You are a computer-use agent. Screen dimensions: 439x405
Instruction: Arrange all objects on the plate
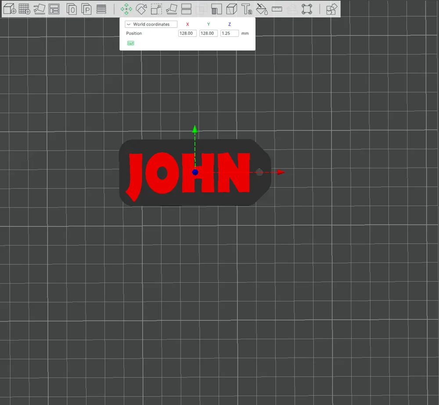click(x=54, y=9)
